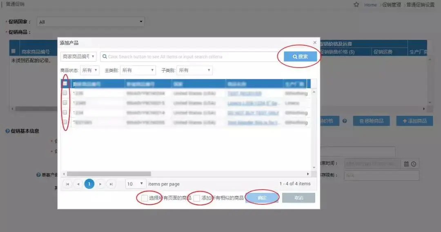
Task: Check the checkbox for row 12345
Action: pyautogui.click(x=65, y=103)
